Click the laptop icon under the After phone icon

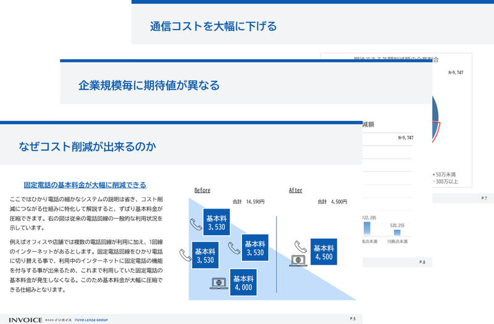[298, 260]
